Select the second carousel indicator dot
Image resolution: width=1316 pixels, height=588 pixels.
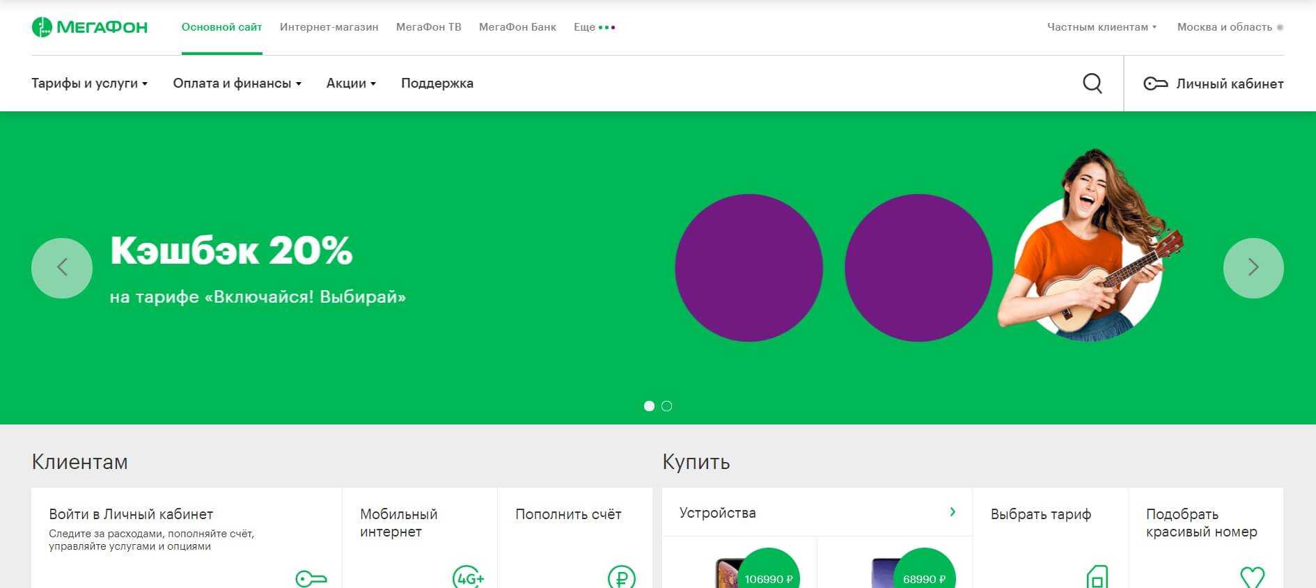(666, 406)
